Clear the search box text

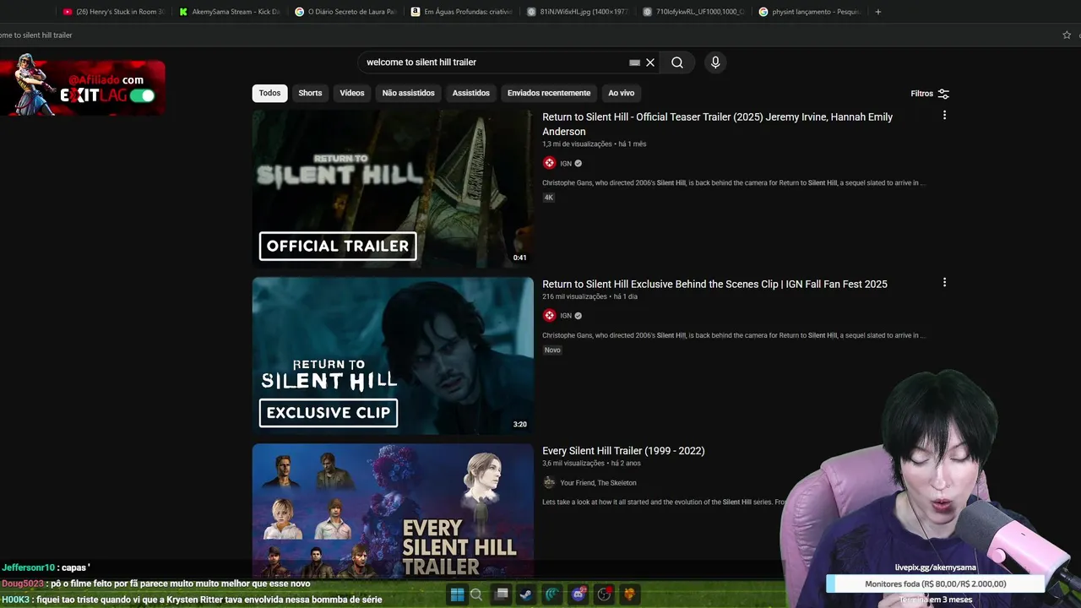[x=650, y=62]
